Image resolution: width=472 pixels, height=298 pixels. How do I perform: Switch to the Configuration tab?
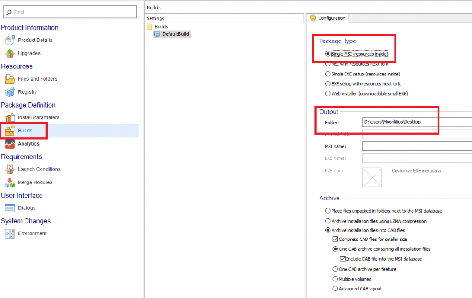[331, 18]
